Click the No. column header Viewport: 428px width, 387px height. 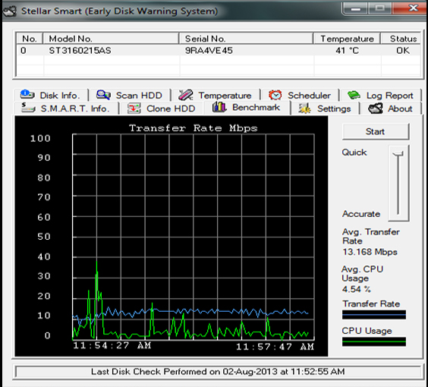tap(30, 39)
